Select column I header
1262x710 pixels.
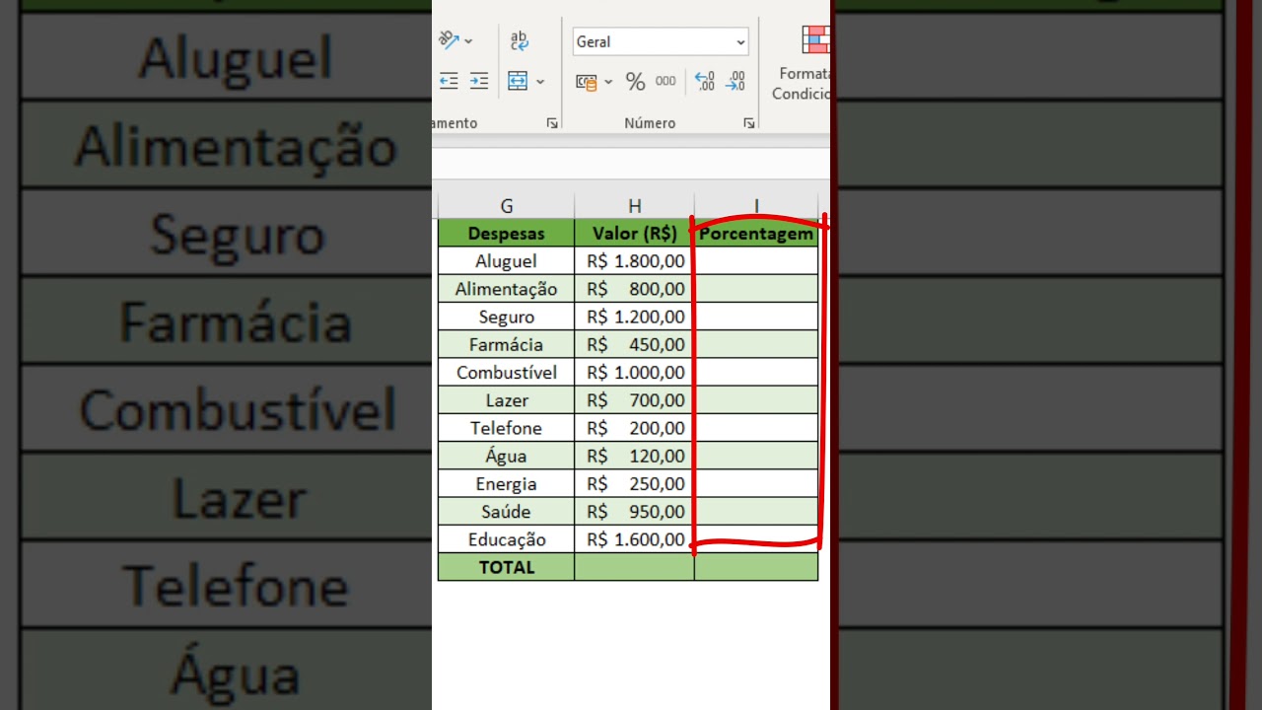tap(756, 206)
